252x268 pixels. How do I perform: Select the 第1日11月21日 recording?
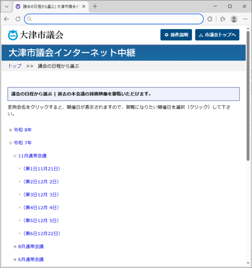pyautogui.click(x=42, y=169)
